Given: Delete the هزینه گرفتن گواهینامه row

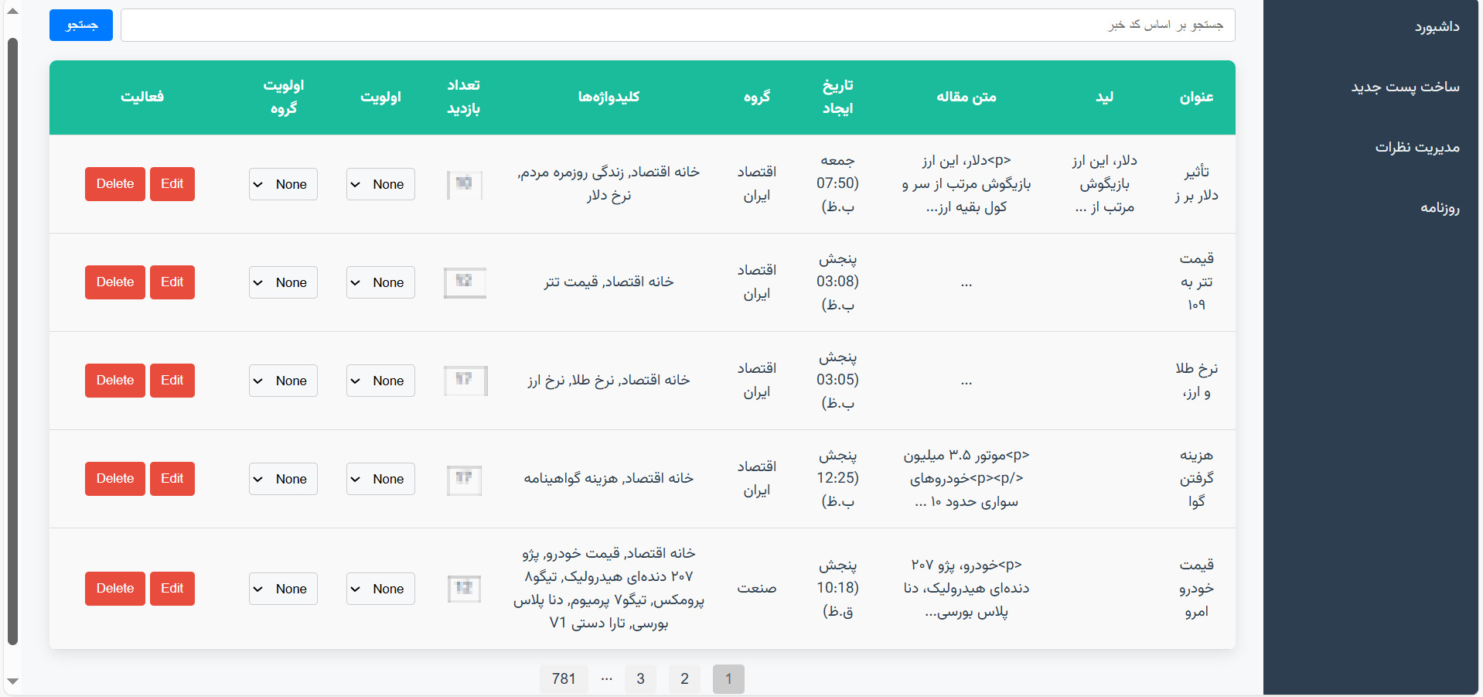Looking at the screenshot, I should point(115,479).
